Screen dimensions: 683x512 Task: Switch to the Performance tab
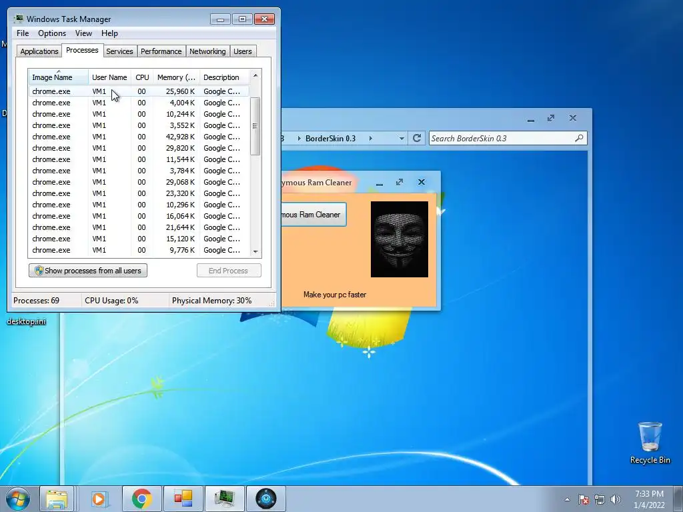(161, 51)
